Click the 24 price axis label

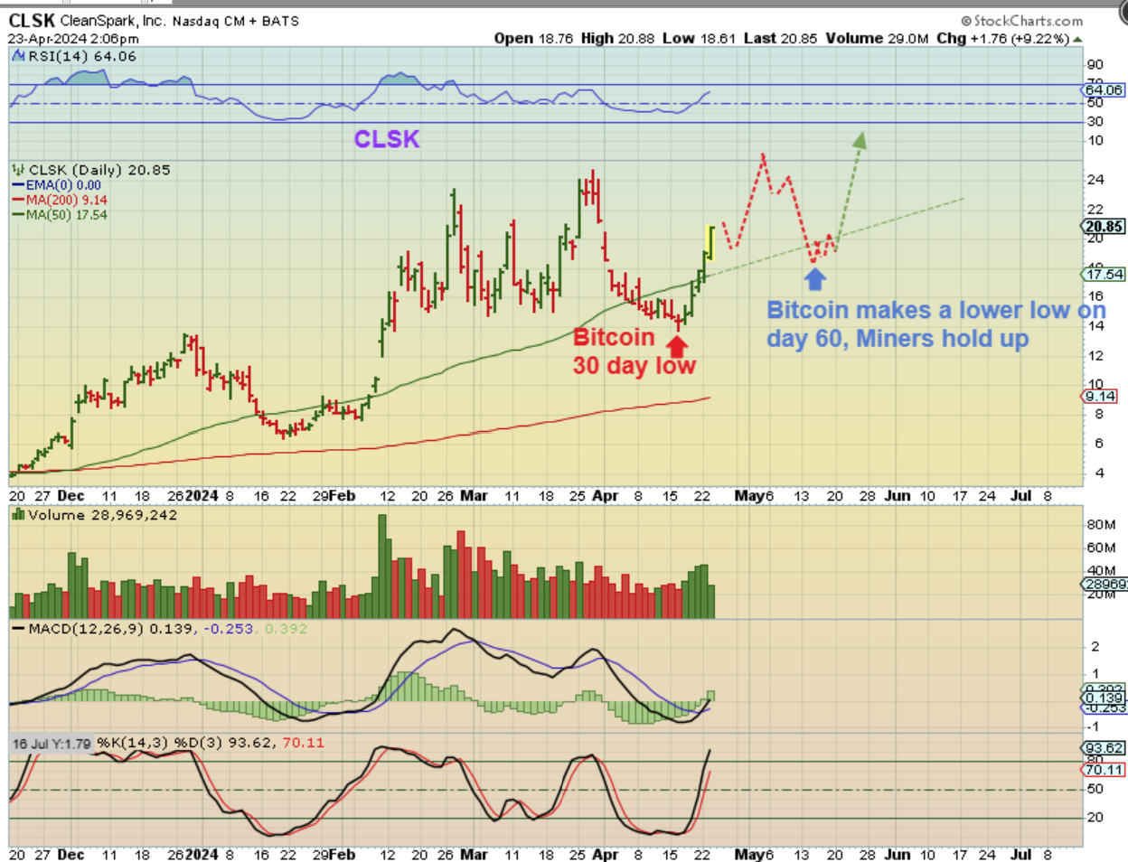(1095, 180)
